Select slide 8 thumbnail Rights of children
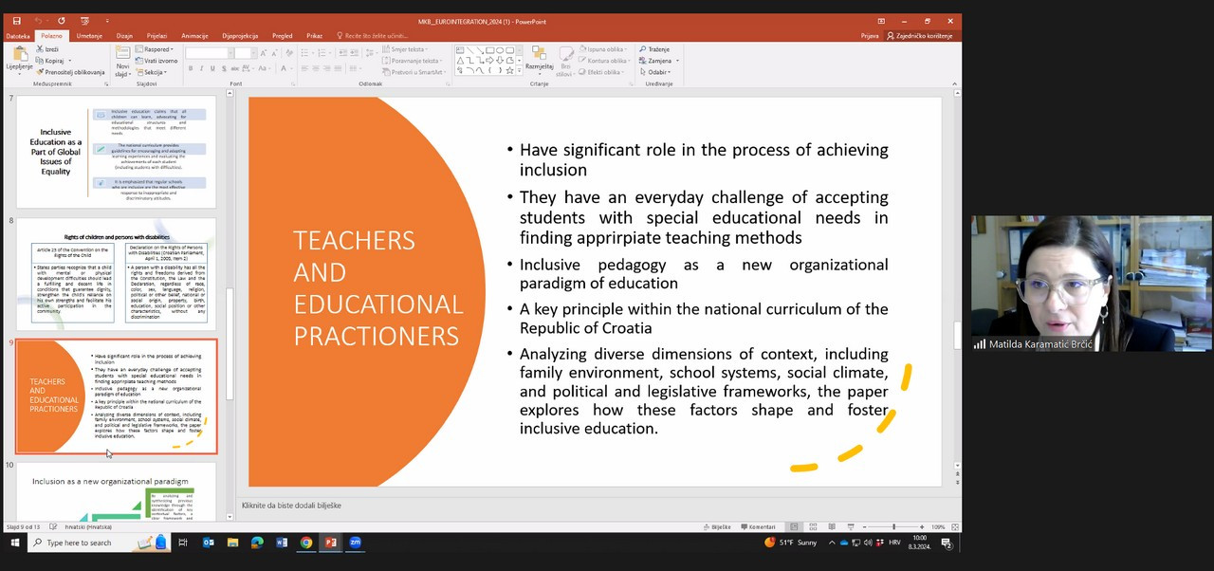 tap(116, 275)
